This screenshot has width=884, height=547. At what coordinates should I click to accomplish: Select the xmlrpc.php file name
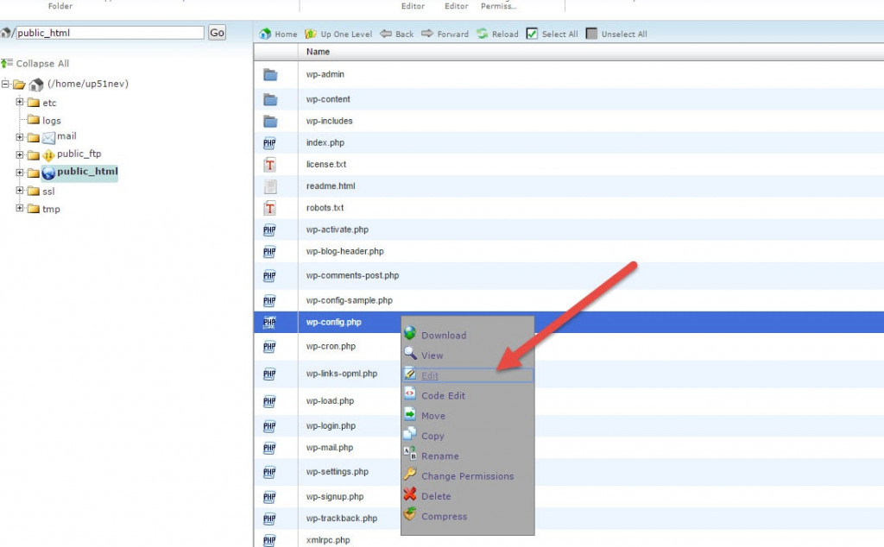[328, 540]
